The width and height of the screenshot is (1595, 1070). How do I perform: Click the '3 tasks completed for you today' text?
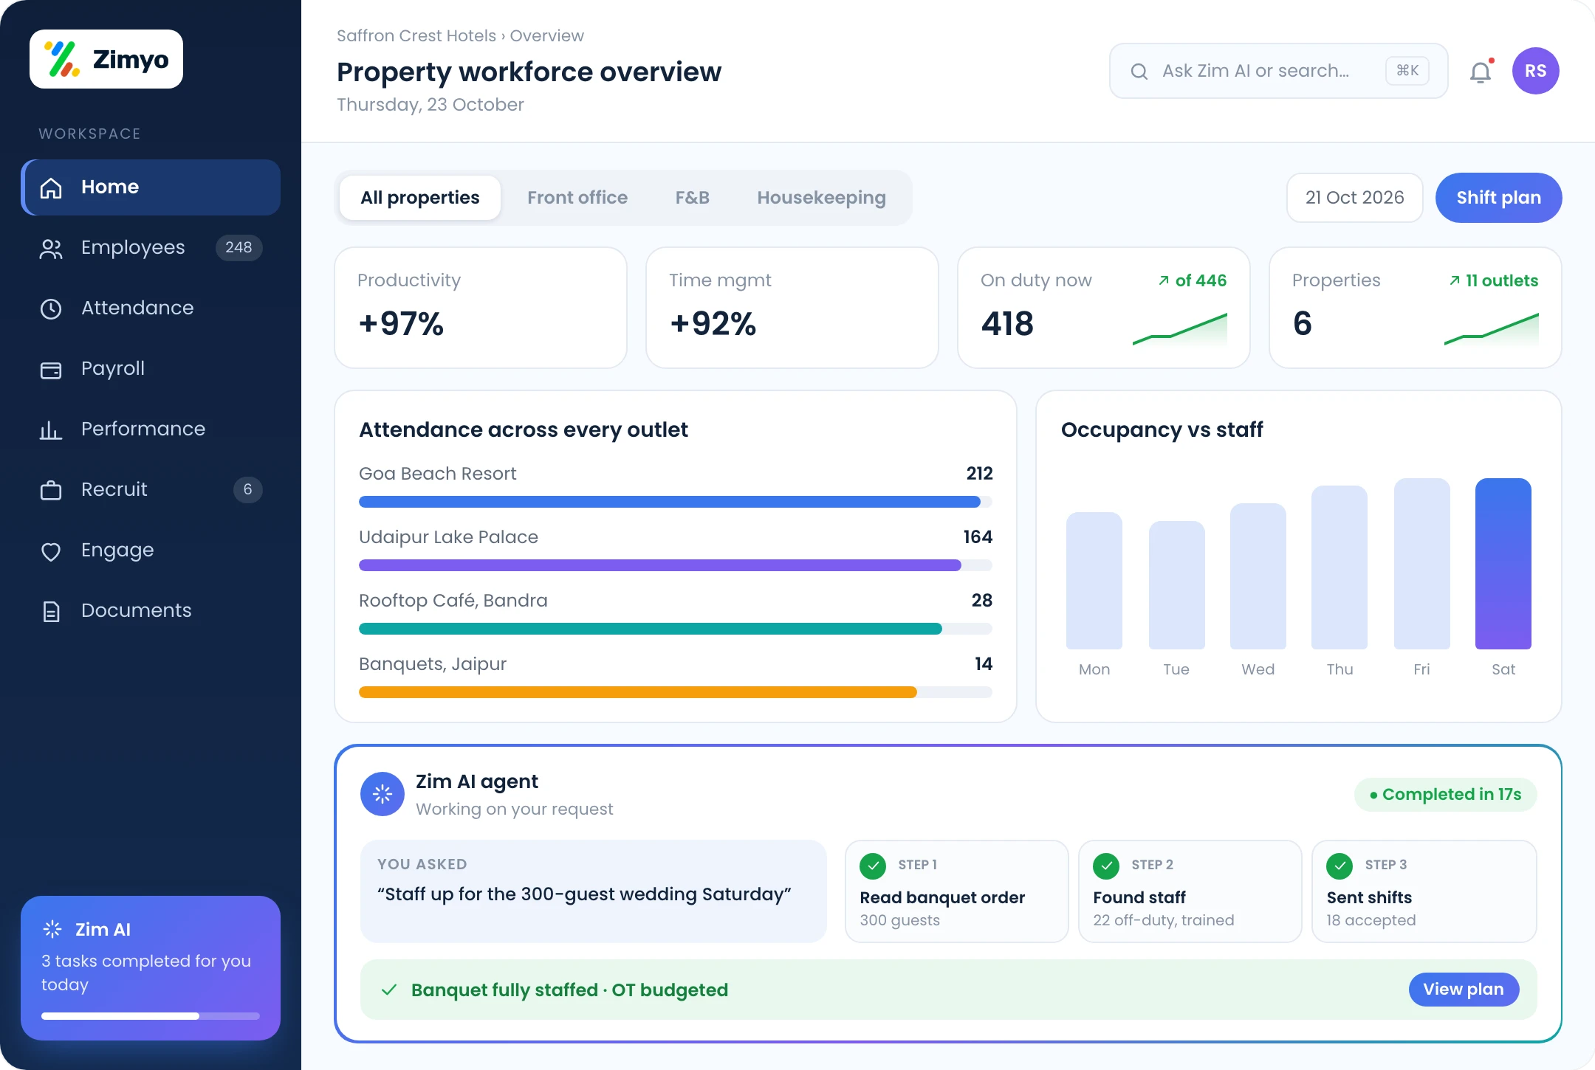click(x=146, y=973)
